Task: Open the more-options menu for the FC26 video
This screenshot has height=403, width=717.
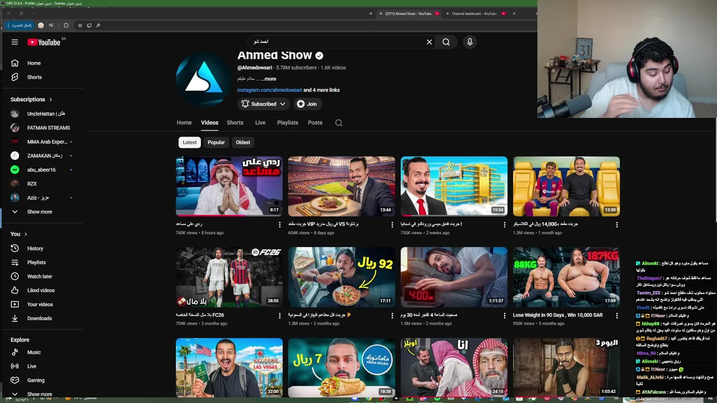Action: click(280, 316)
